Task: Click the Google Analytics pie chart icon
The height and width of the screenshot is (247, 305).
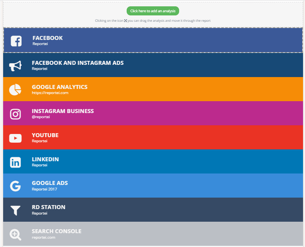Action: (x=15, y=90)
